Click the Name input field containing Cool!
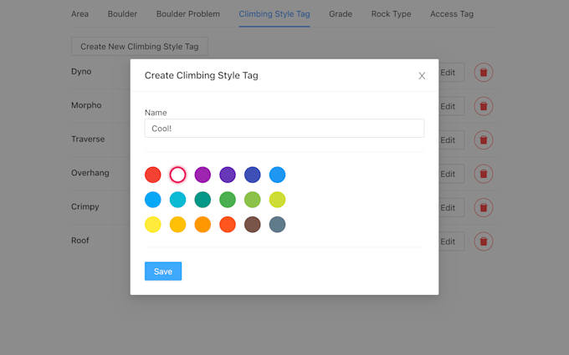 (284, 129)
